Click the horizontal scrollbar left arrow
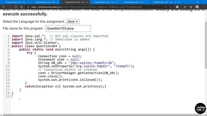The width and height of the screenshot is (207, 116). pos(1,115)
